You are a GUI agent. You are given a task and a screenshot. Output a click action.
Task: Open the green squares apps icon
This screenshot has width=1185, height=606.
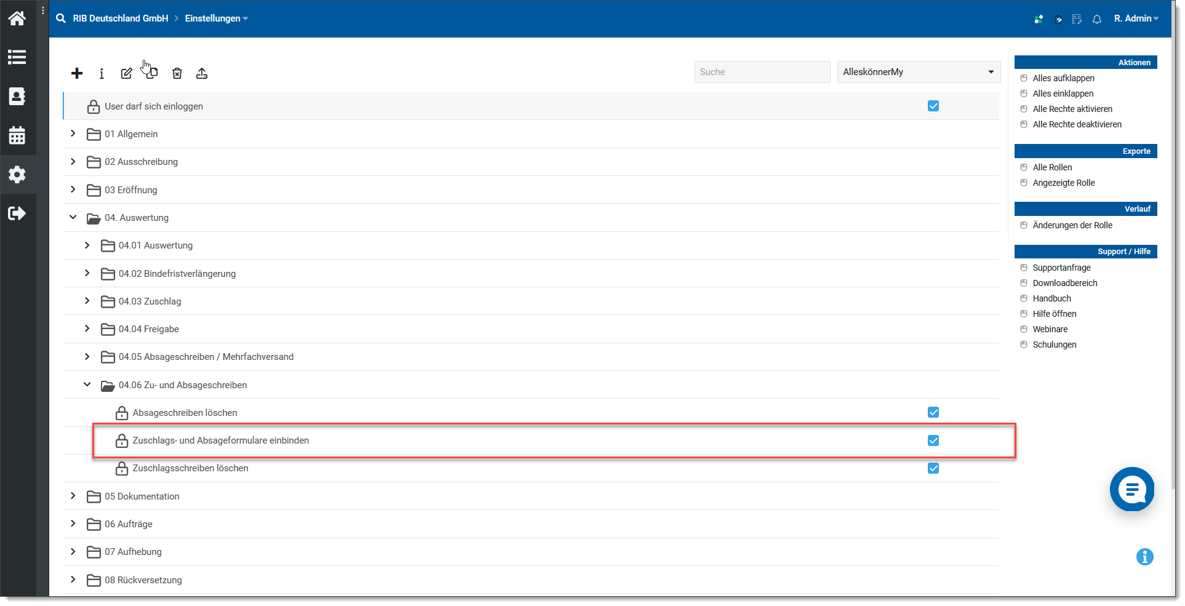pyautogui.click(x=1039, y=19)
